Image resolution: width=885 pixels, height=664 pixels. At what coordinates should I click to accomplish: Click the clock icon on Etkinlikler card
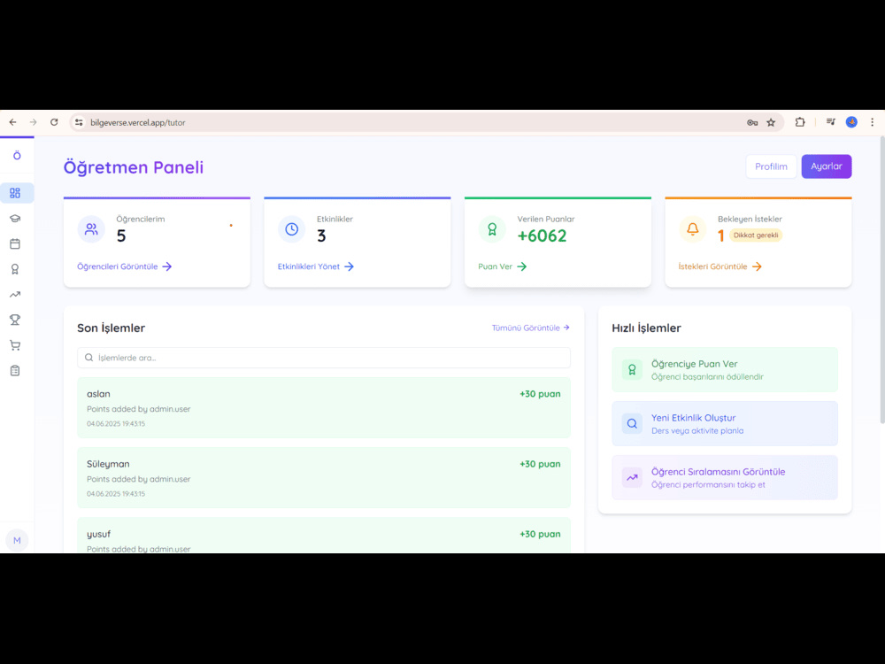[292, 229]
